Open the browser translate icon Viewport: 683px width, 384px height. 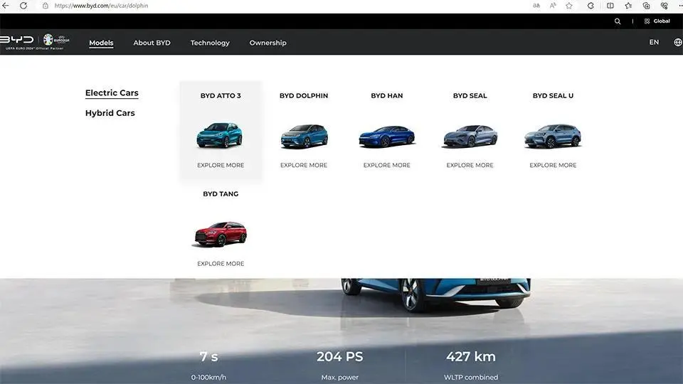[536, 6]
